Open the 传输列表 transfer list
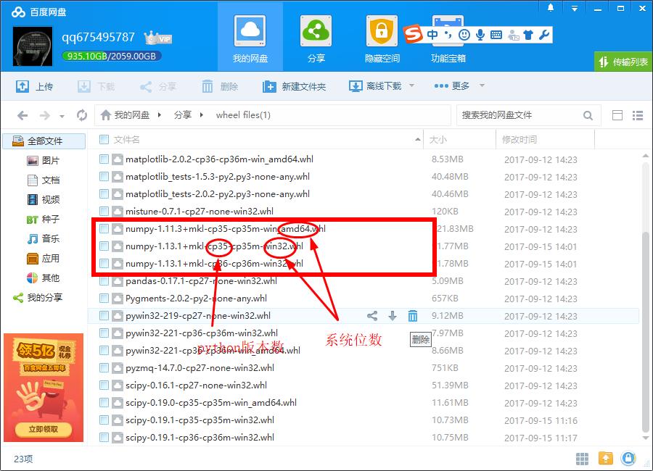 click(x=623, y=62)
